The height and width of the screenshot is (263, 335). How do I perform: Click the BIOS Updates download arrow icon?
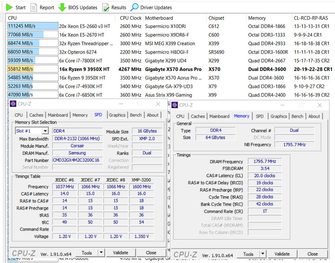(62, 8)
